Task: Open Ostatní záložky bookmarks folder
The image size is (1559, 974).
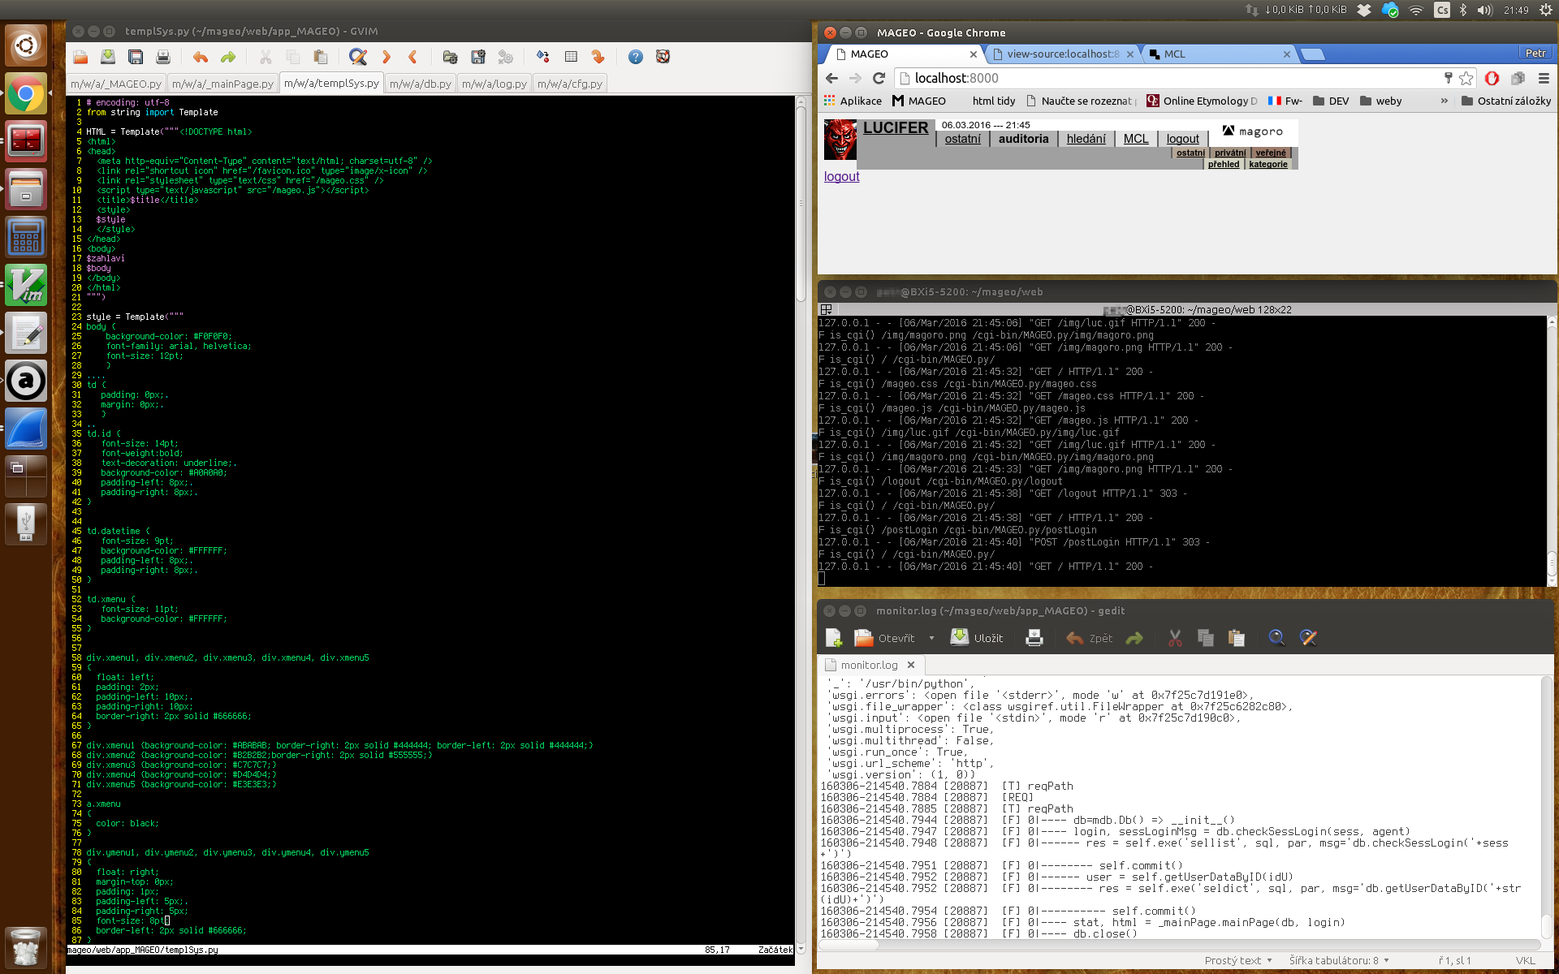Action: 1506,101
